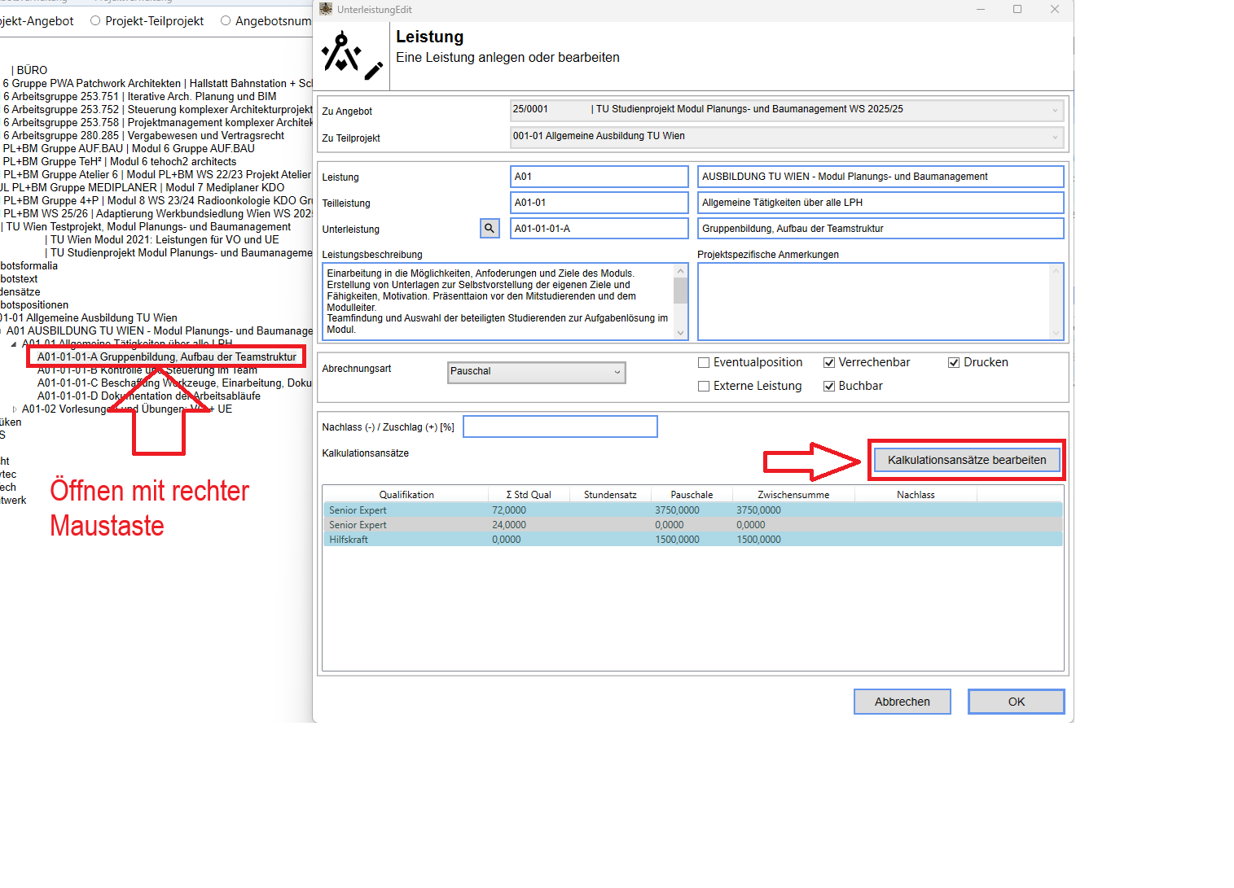
Task: Enable the Eventualposition checkbox
Action: coord(704,363)
